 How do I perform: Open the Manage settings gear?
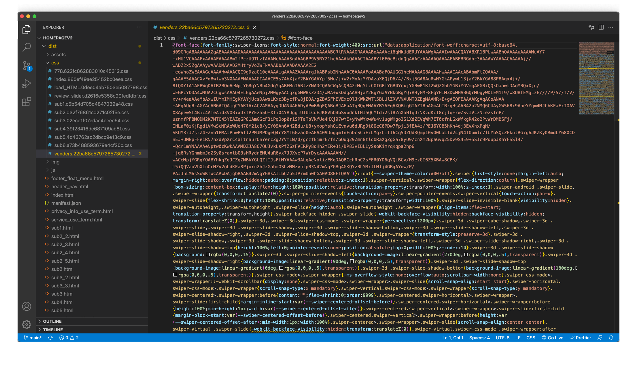[x=27, y=325]
